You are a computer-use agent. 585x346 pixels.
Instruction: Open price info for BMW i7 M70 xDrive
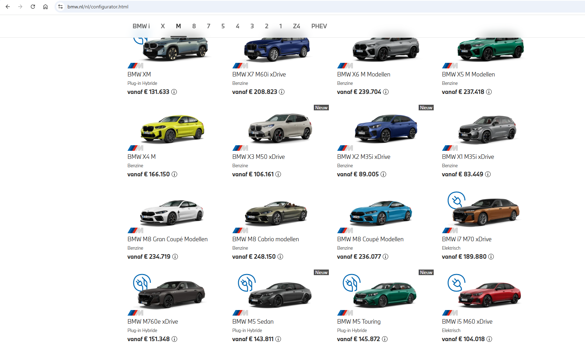tap(491, 257)
